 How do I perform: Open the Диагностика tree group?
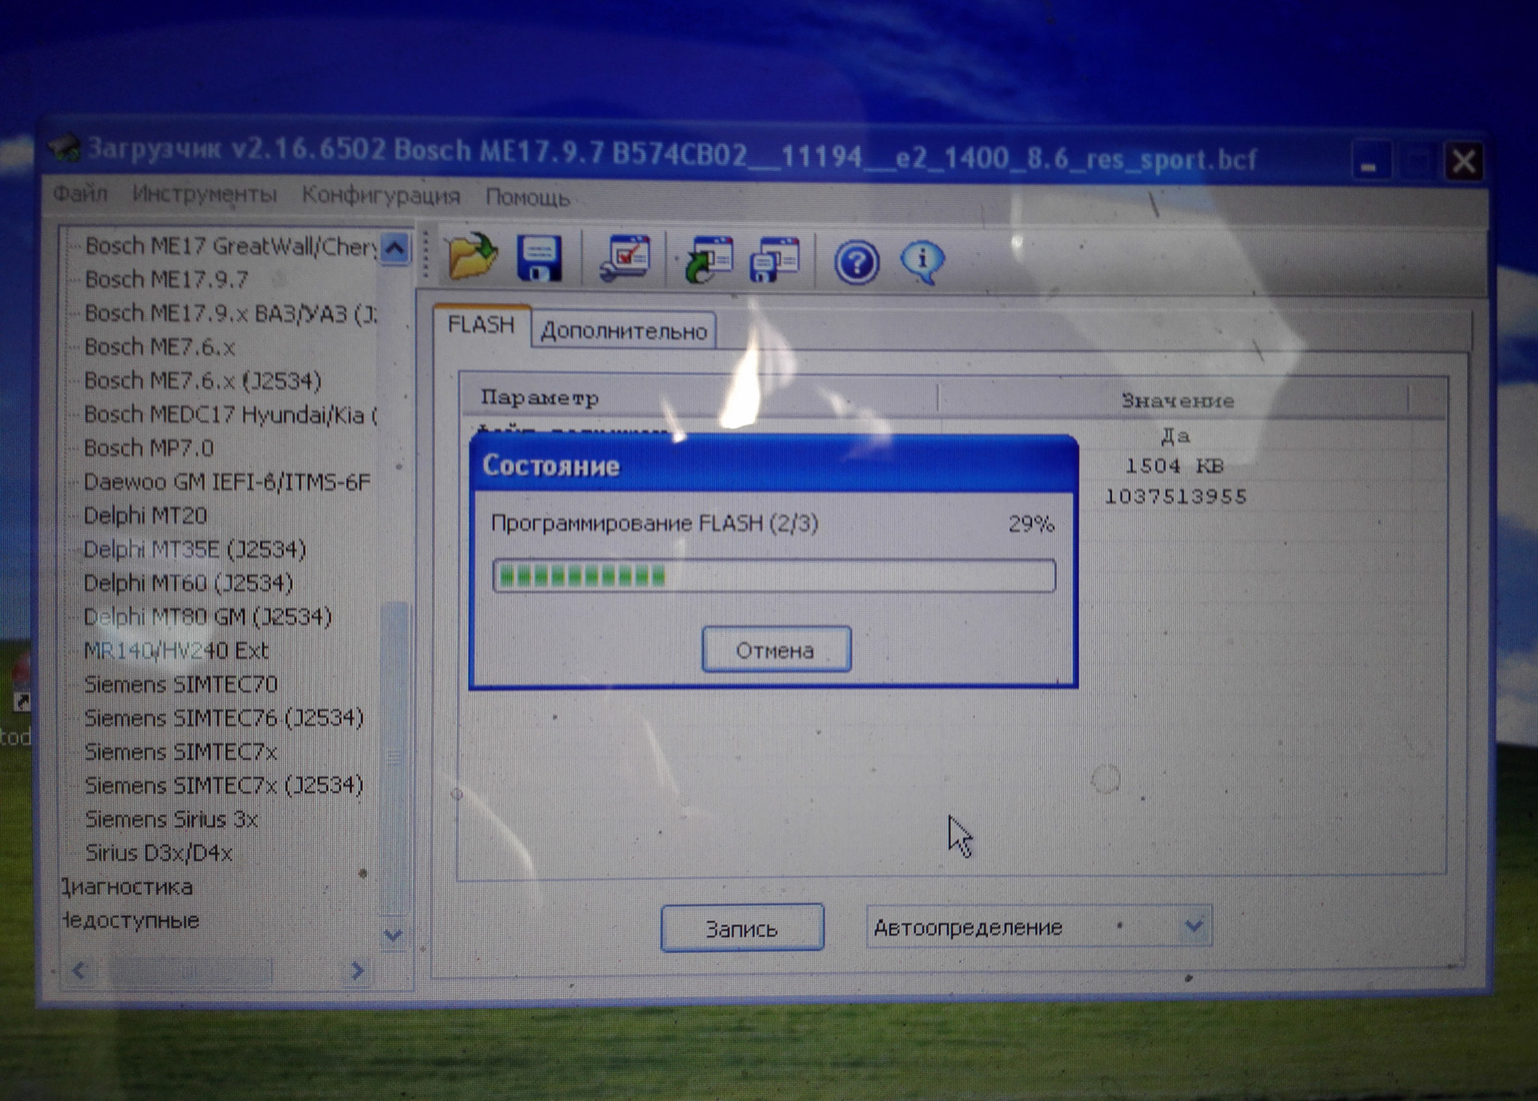127,887
